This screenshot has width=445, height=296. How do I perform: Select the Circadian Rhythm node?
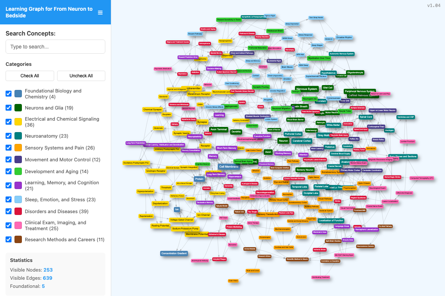(x=344, y=37)
